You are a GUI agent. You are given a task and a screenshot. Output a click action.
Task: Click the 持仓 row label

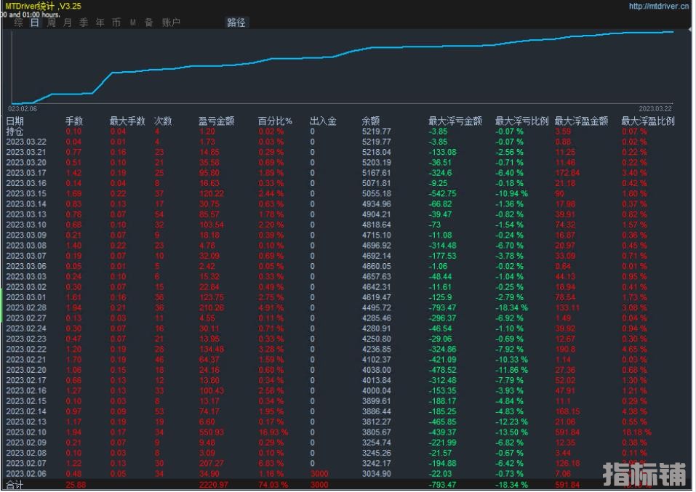pos(15,132)
